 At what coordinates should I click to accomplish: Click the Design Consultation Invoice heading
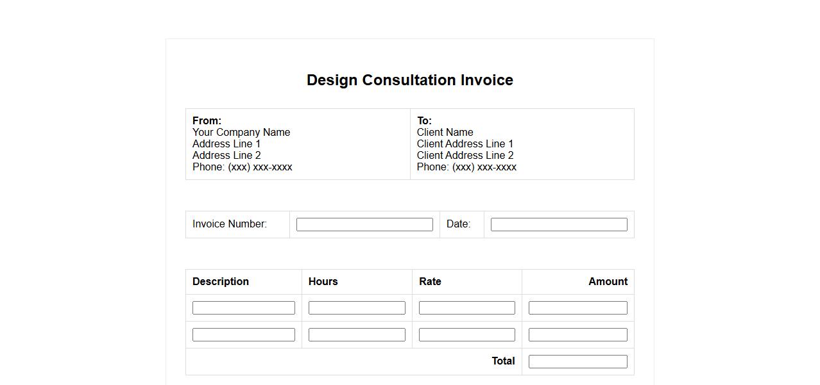(x=410, y=80)
